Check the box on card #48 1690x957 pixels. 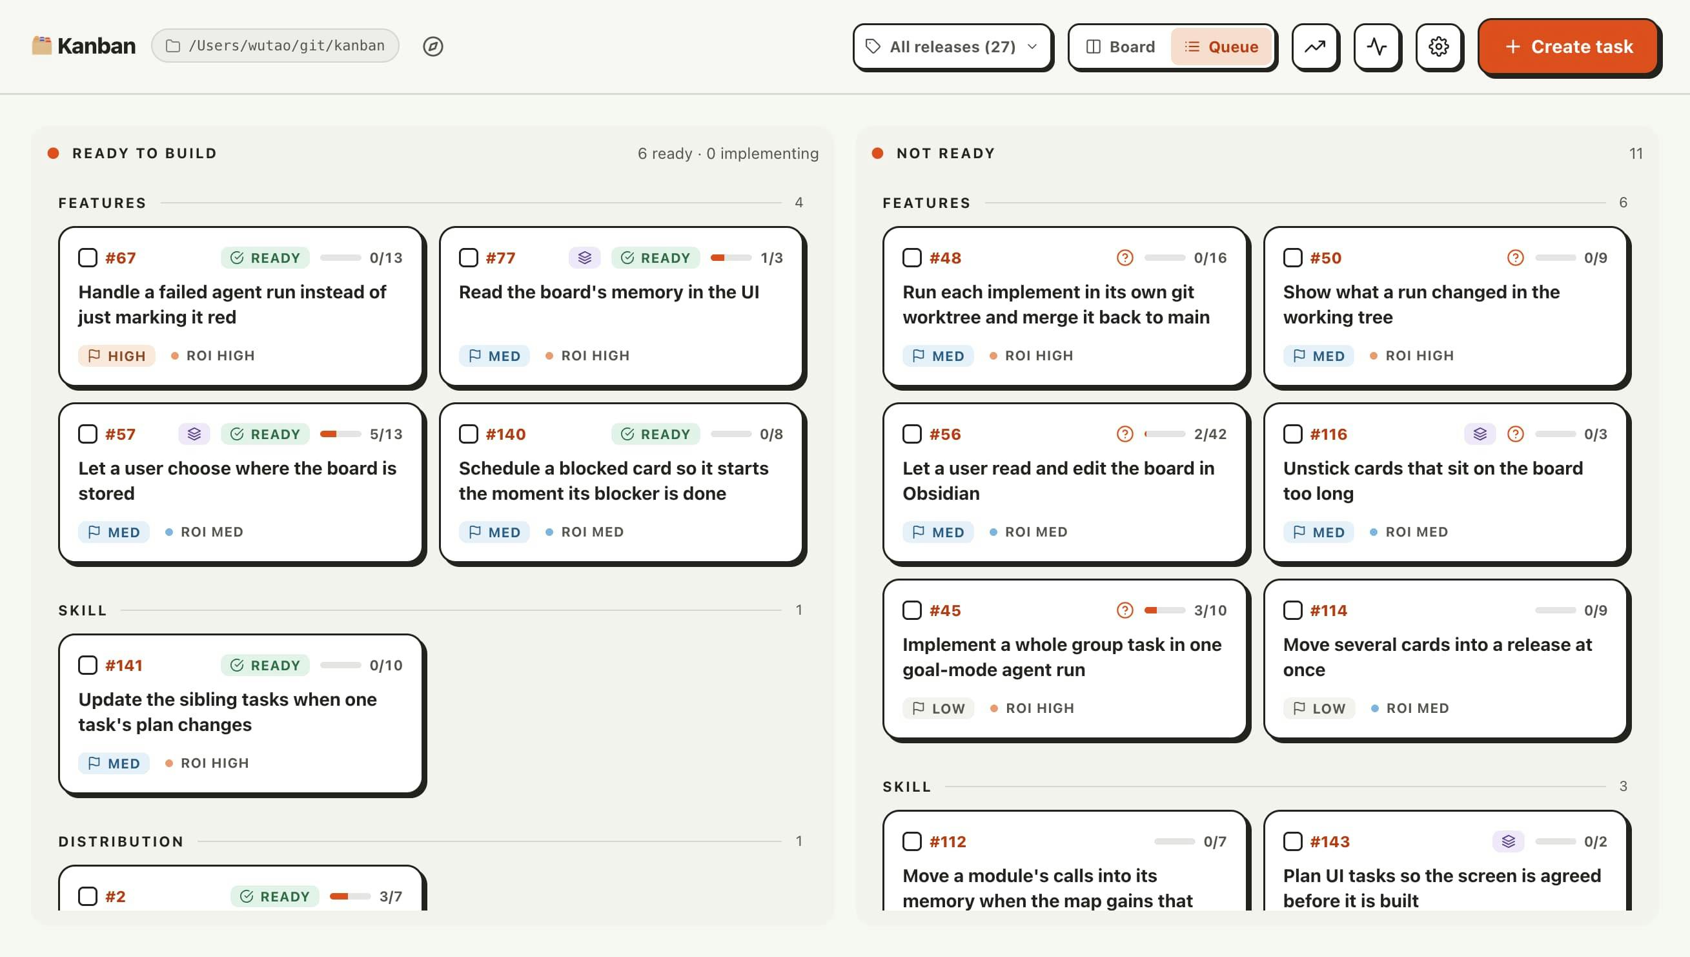pos(912,258)
